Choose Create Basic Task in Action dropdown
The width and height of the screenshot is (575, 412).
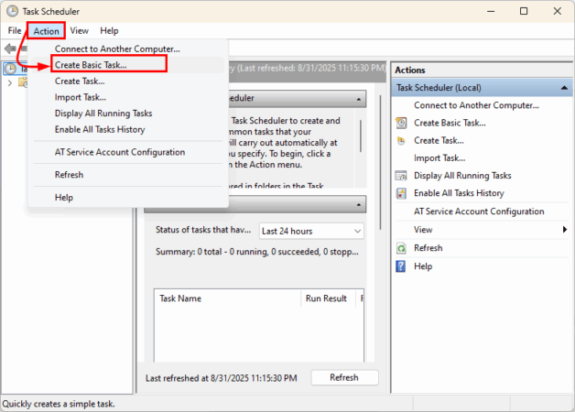(x=127, y=65)
